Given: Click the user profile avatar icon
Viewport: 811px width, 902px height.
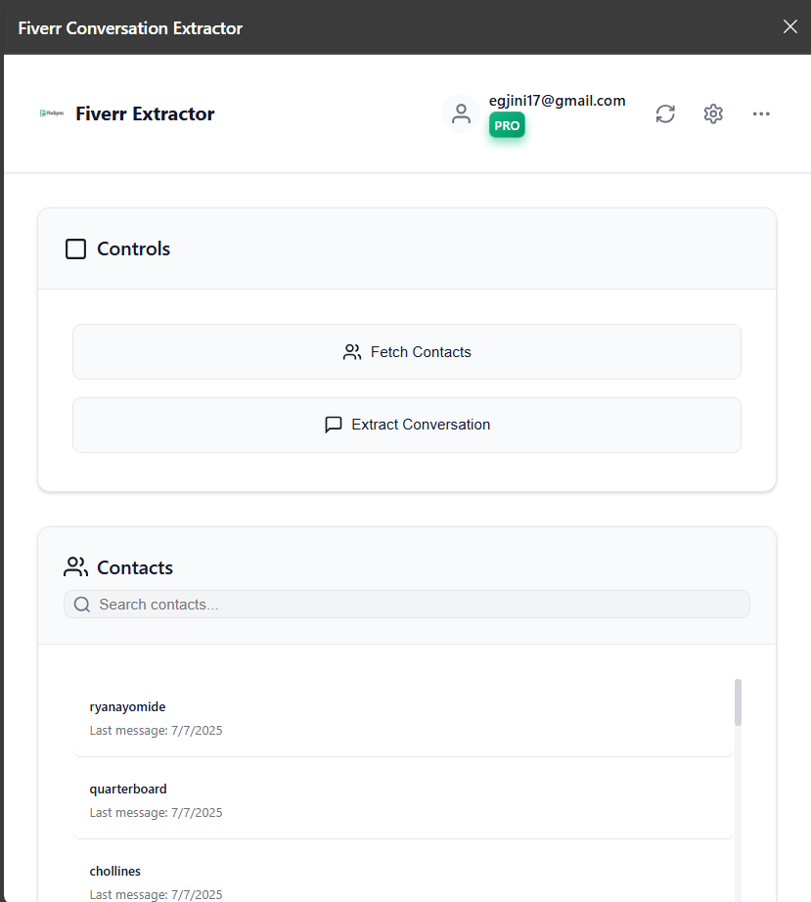Looking at the screenshot, I should pyautogui.click(x=461, y=113).
